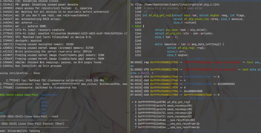Click the current line marker 1244
This screenshot has height=133, width=261.
pyautogui.click(x=138, y=26)
